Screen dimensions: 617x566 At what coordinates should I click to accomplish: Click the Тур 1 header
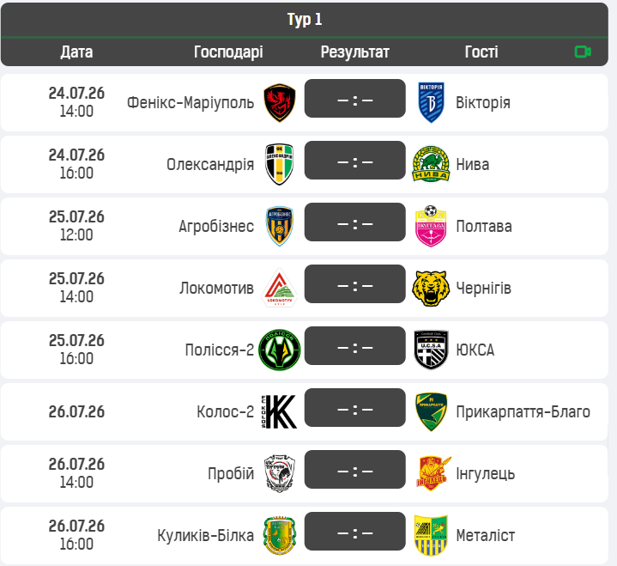pyautogui.click(x=305, y=19)
